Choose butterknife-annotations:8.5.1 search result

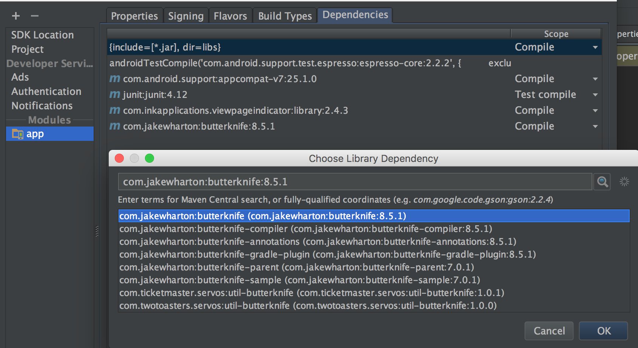[x=374, y=241]
